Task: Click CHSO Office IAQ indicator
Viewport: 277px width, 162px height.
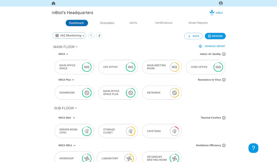Action: click(x=218, y=67)
